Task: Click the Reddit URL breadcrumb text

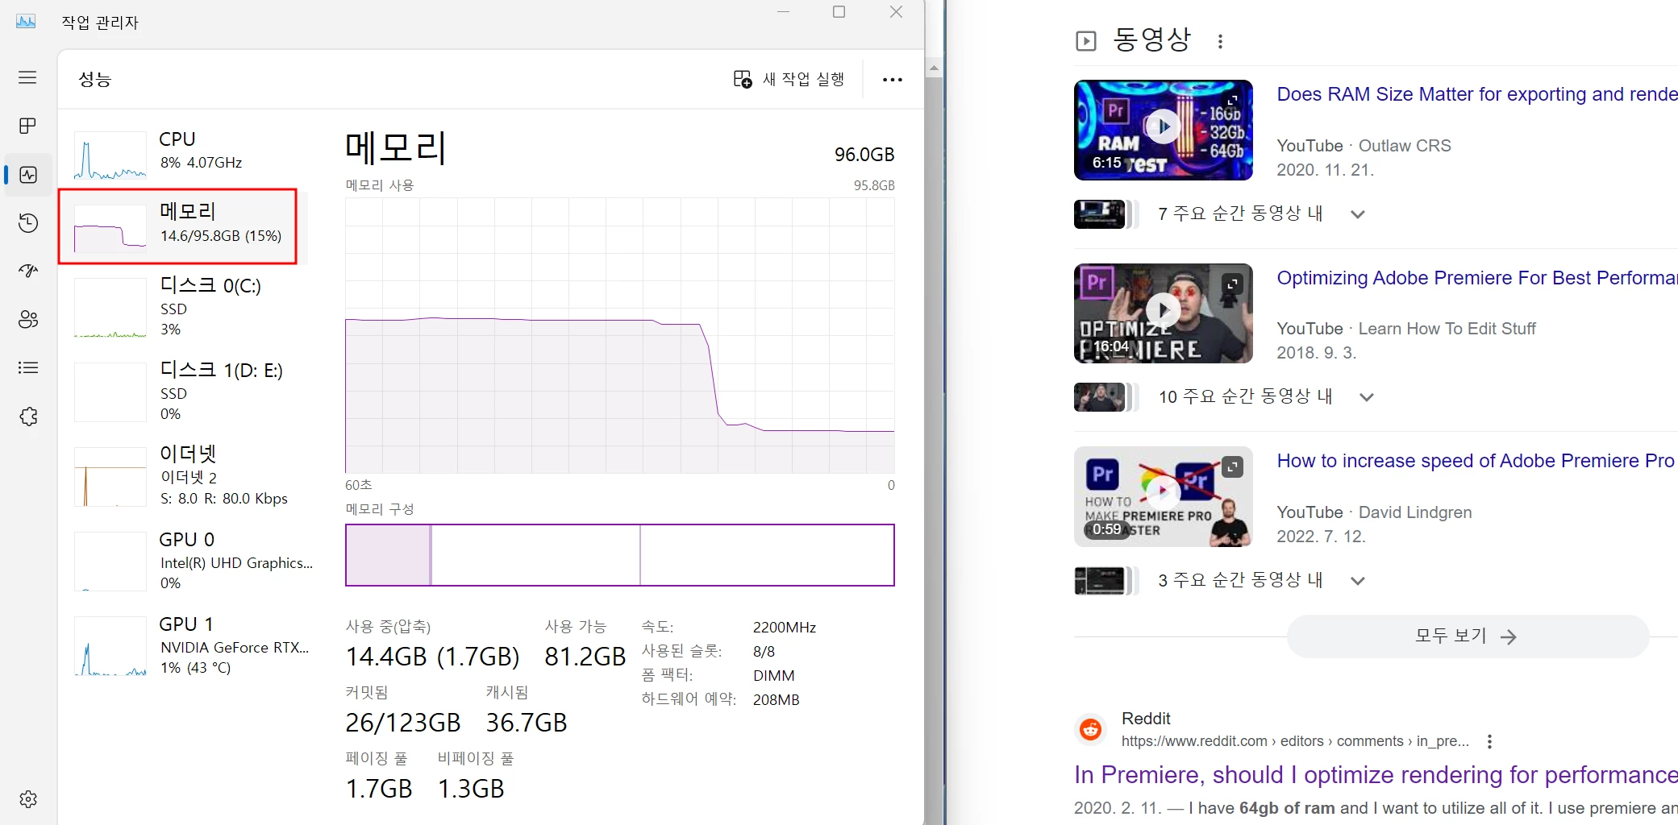Action: (x=1295, y=741)
